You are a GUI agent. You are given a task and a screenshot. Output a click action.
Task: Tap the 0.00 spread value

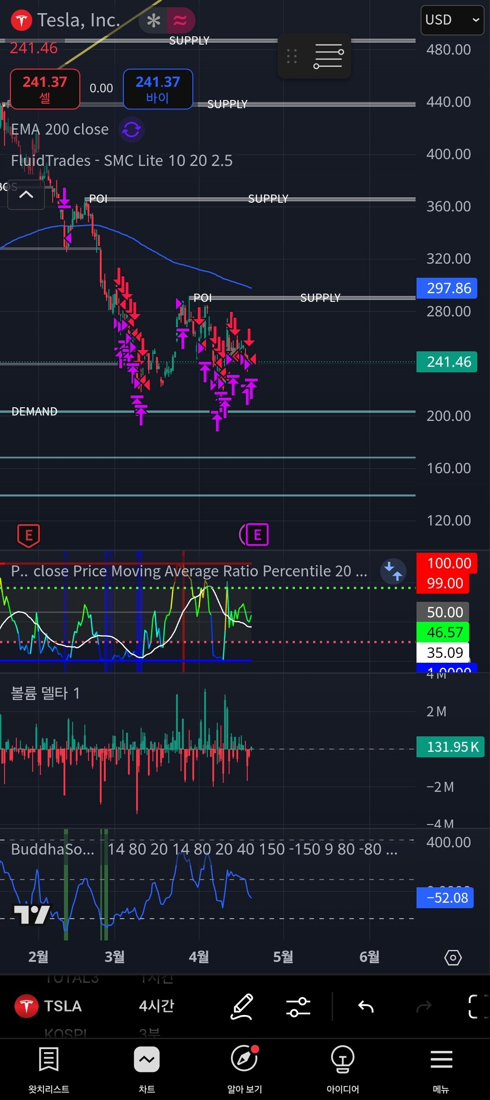pyautogui.click(x=101, y=88)
